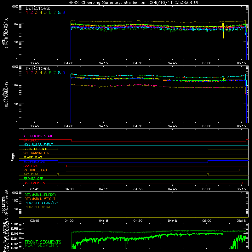Click the Flags y-axis title
This screenshot has width=252, height=252.
(x=13, y=157)
